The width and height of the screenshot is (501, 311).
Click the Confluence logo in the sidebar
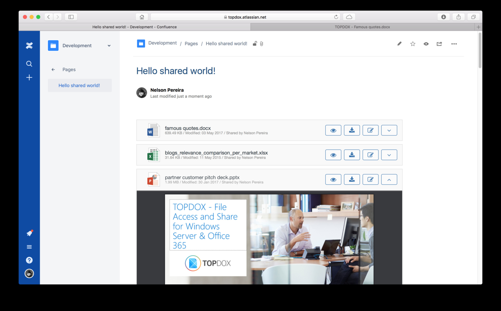29,46
